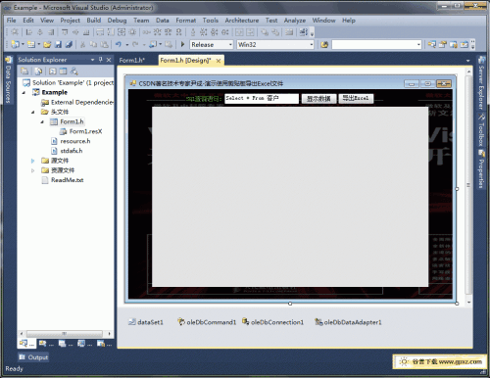Click the Make Same Width icon

pyautogui.click(x=100, y=32)
